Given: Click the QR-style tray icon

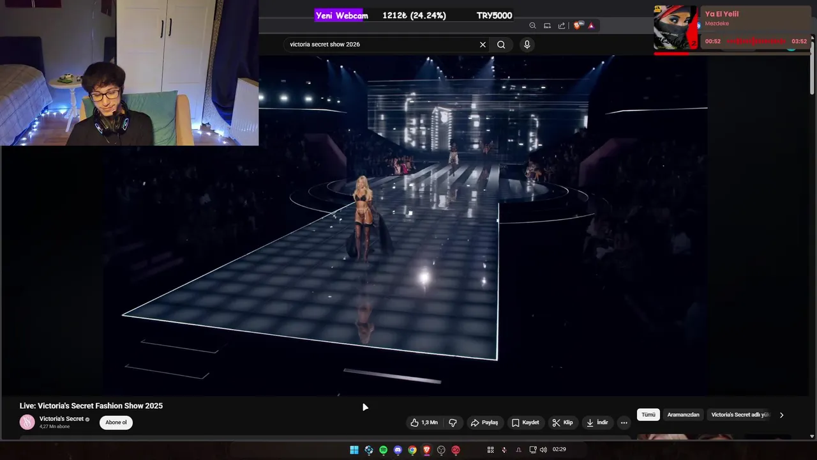Looking at the screenshot, I should 490,450.
